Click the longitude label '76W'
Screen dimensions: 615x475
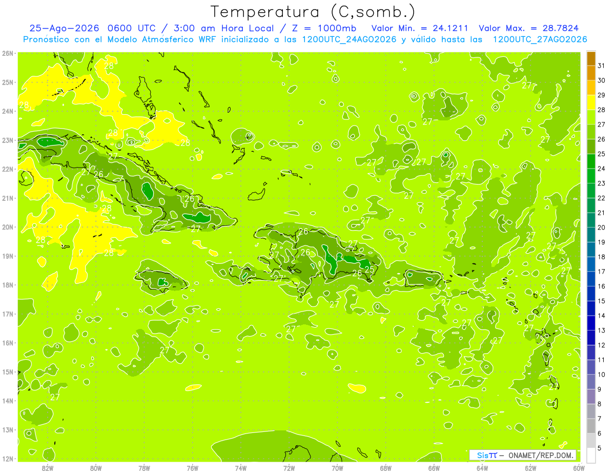pyautogui.click(x=192, y=468)
